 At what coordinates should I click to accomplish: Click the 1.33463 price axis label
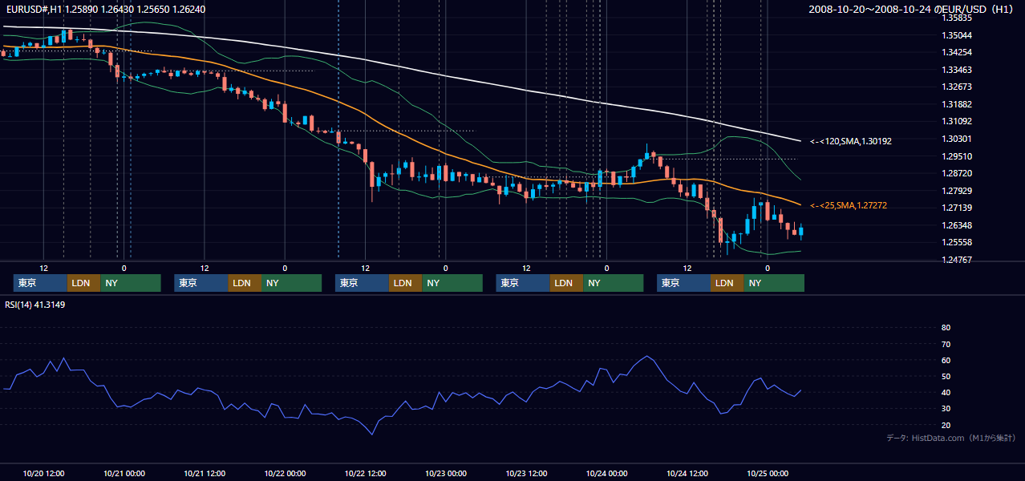[956, 70]
